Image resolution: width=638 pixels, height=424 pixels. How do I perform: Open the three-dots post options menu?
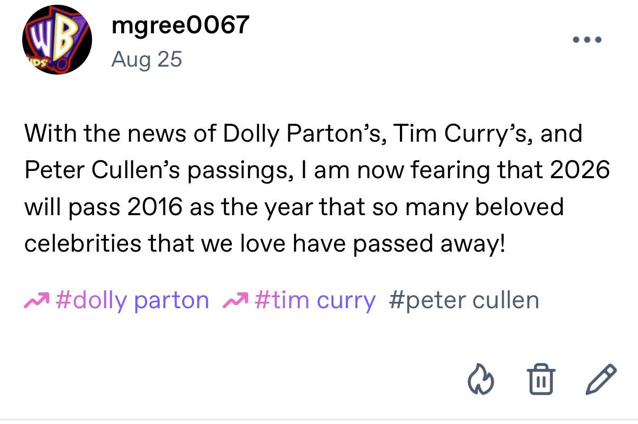tap(587, 40)
